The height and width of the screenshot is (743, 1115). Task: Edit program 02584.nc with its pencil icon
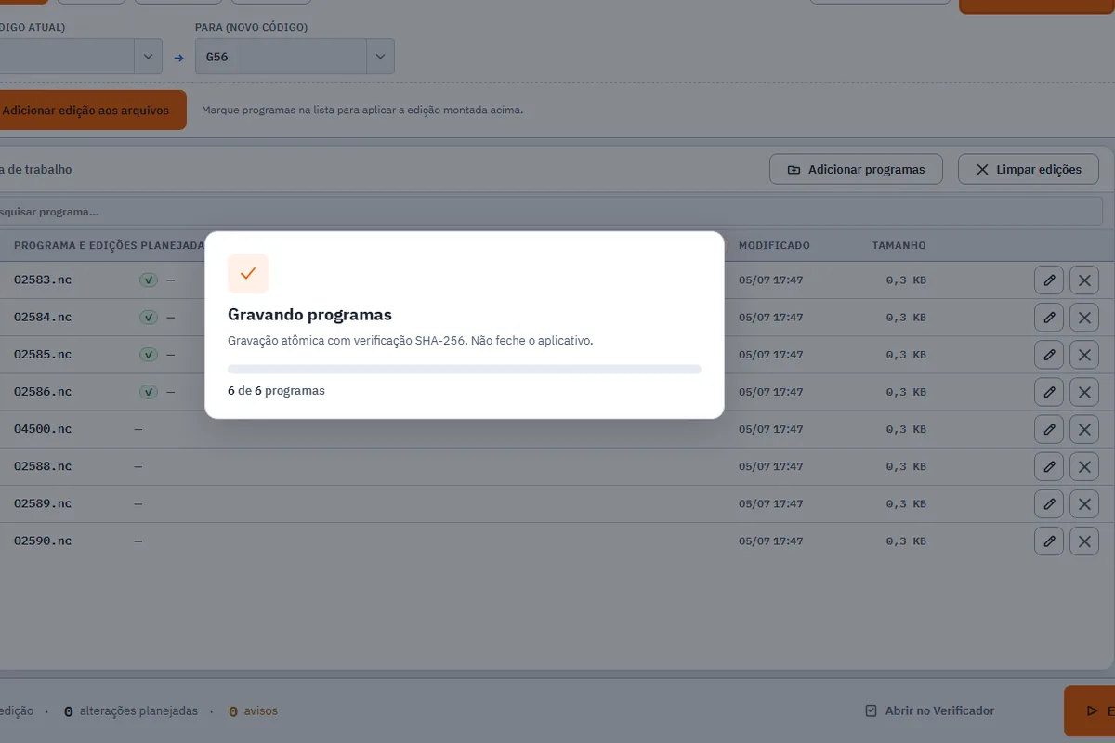[1049, 317]
